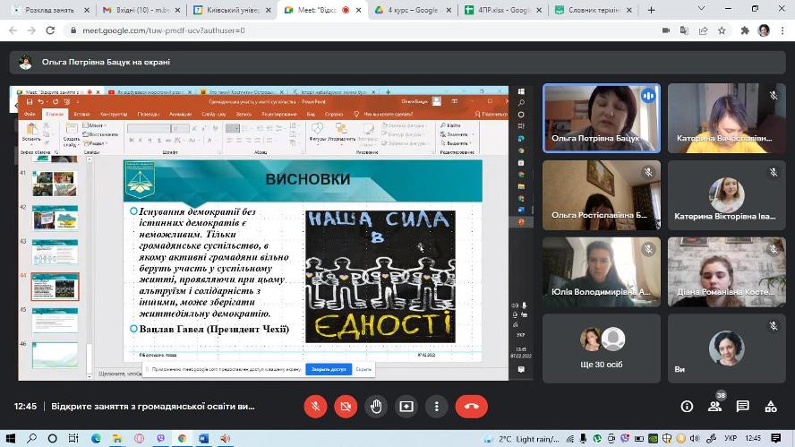The width and height of the screenshot is (795, 447).
Task: Go forward in Chrome
Action: click(x=31, y=30)
